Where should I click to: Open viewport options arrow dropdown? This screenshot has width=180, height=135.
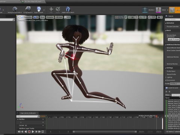coord(18,17)
